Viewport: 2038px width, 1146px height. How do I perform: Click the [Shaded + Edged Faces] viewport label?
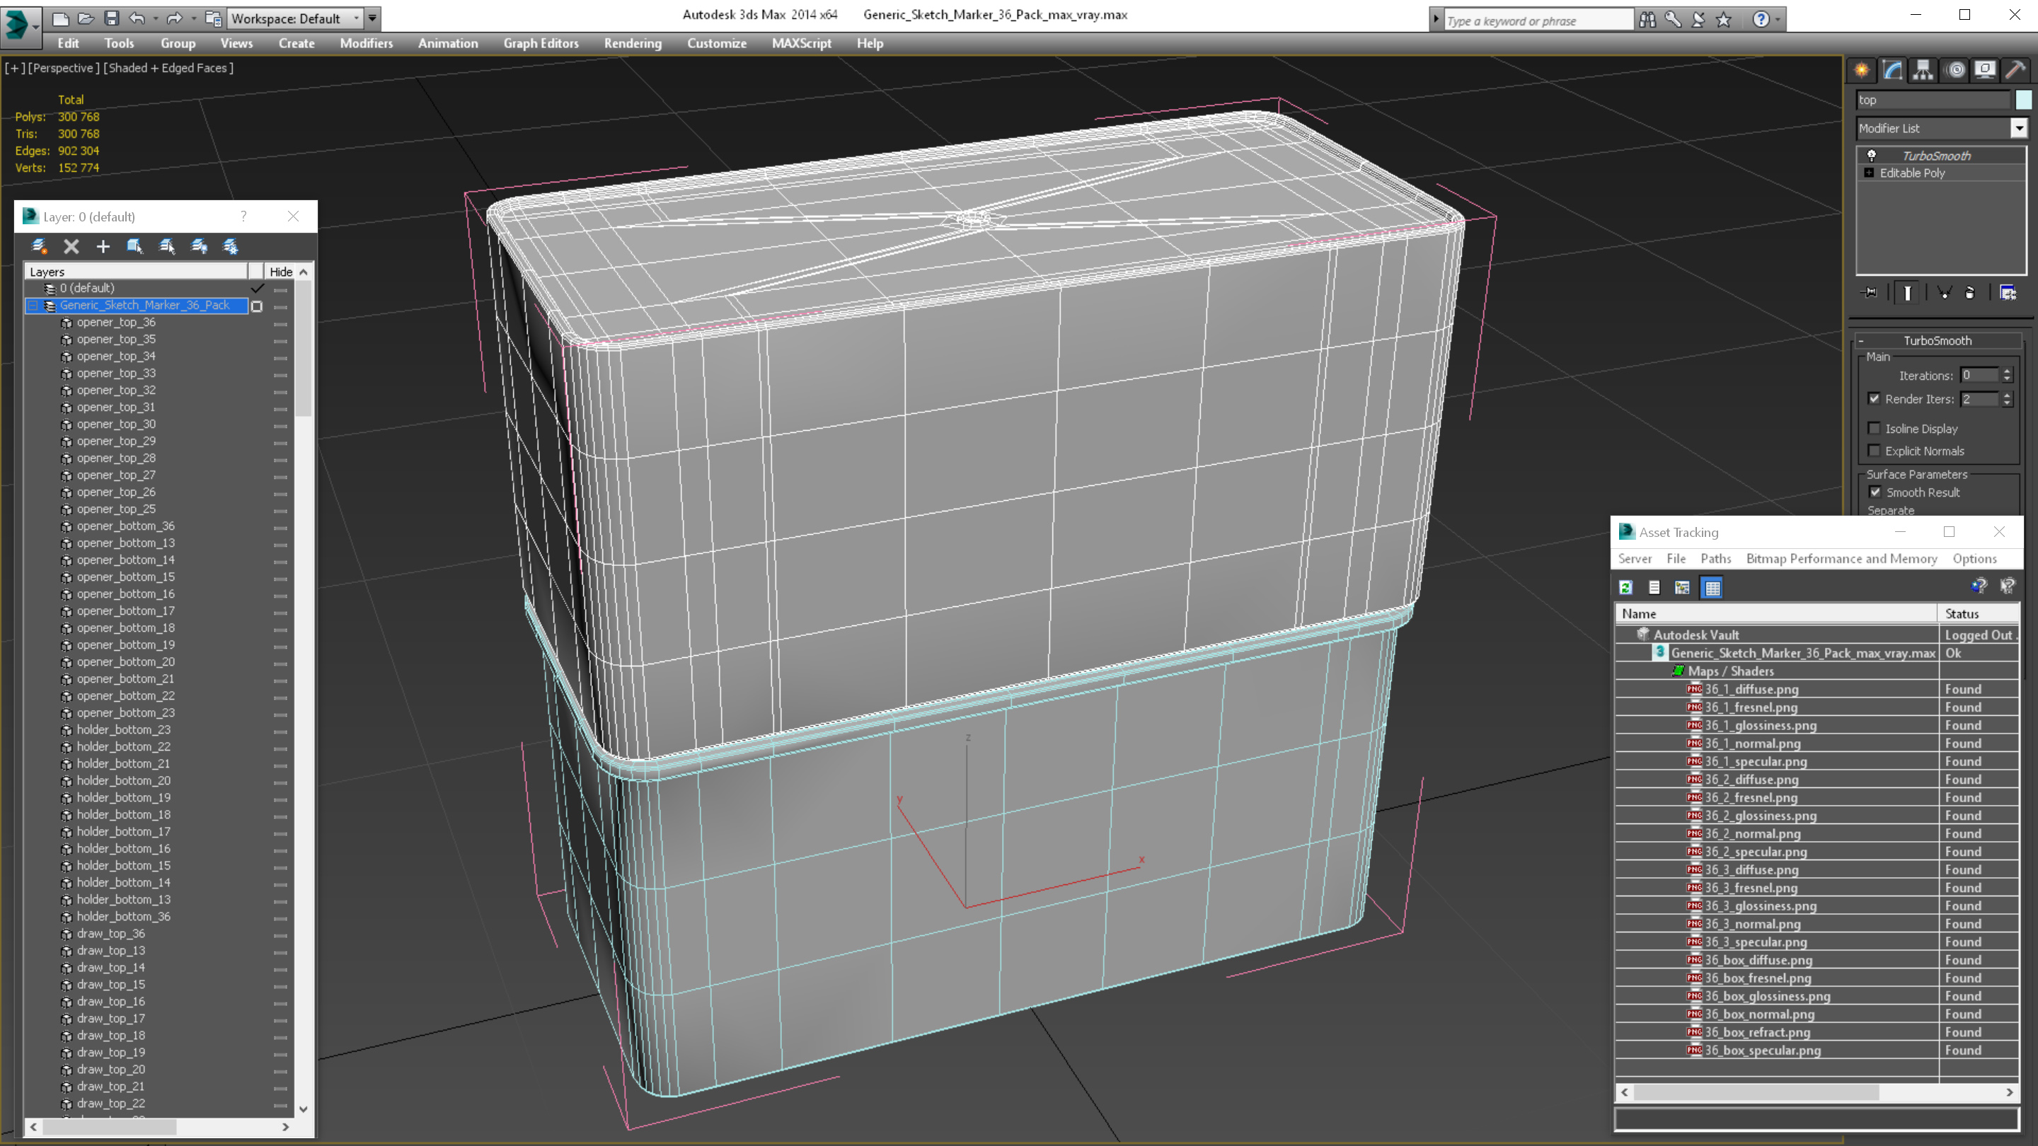(168, 68)
